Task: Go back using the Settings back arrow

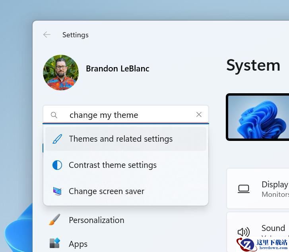Action: 47,35
